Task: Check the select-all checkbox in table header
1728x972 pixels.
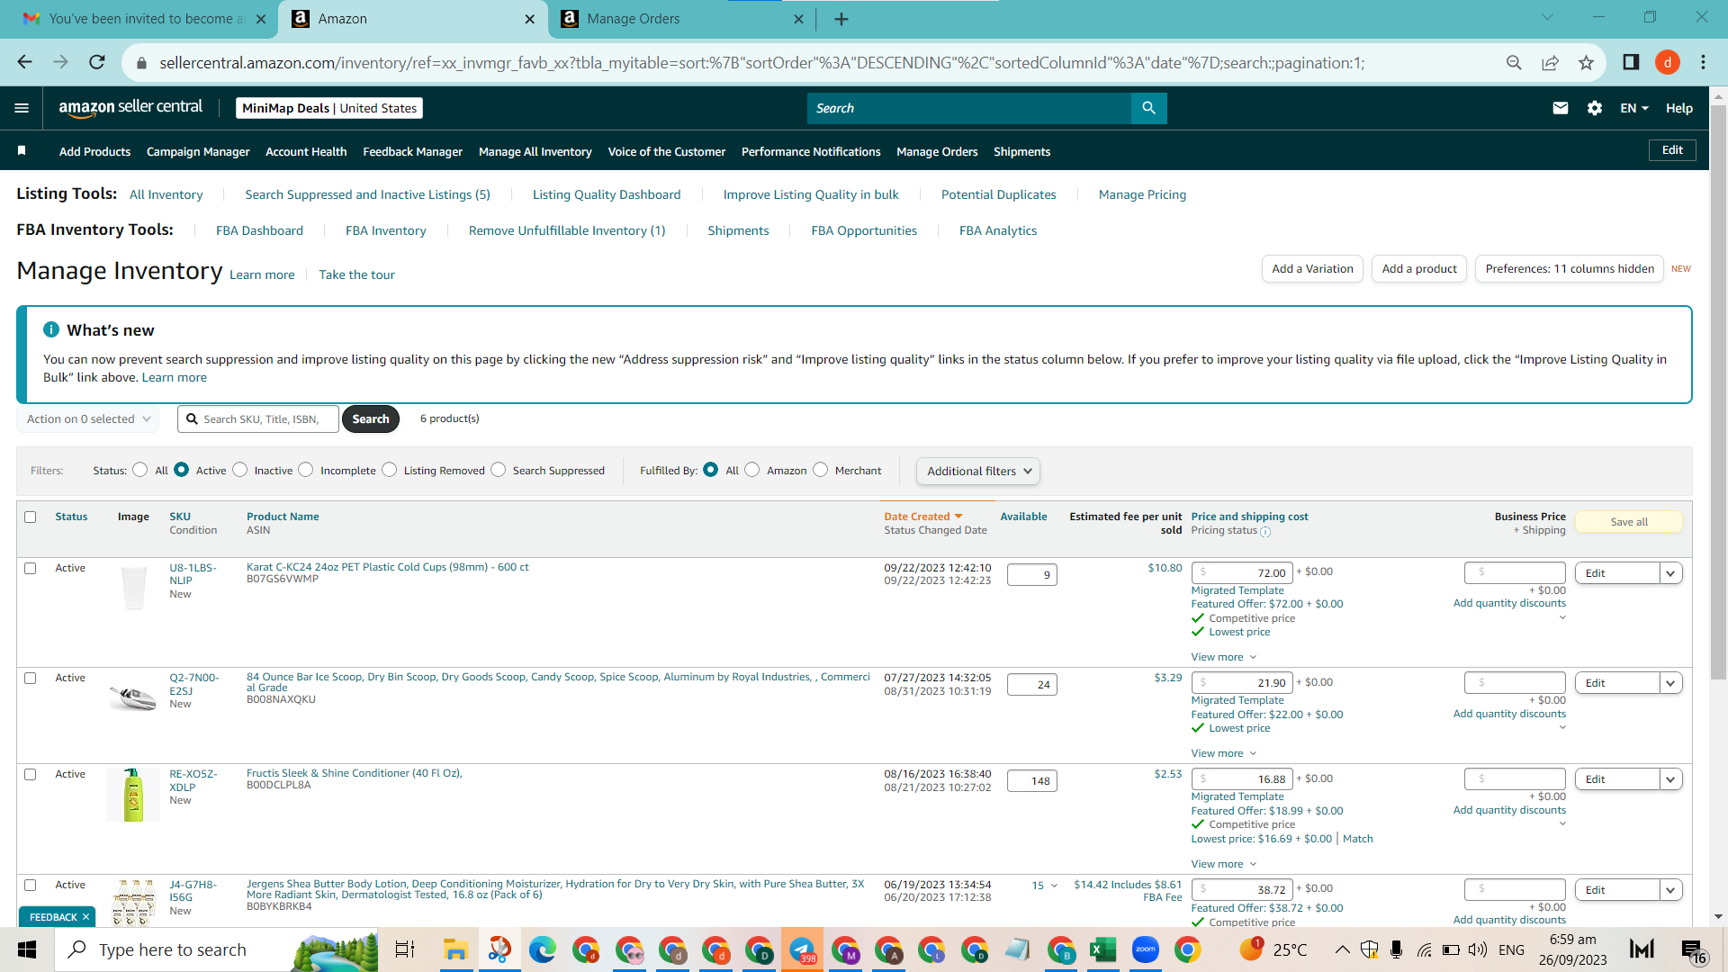Action: click(31, 517)
